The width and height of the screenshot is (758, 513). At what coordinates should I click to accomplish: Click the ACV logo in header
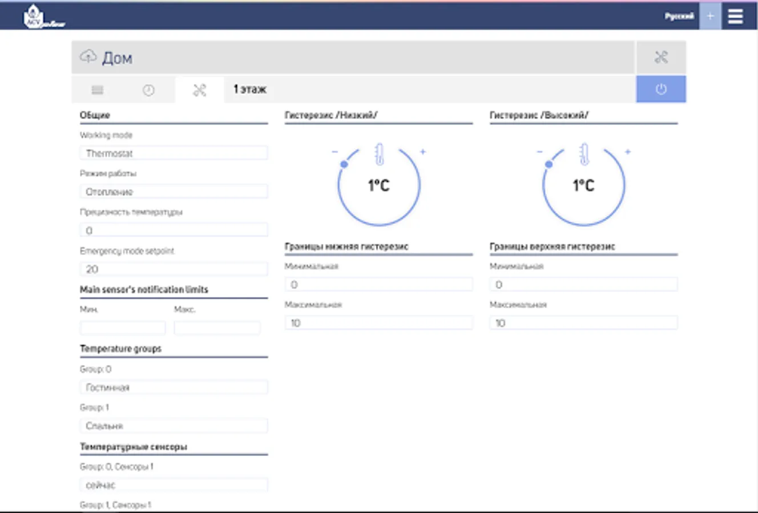(43, 17)
